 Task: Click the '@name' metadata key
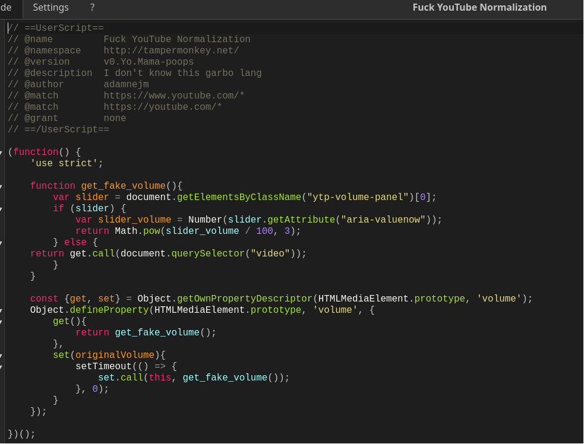coord(39,39)
